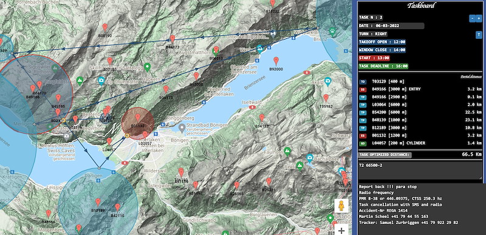Click the green Faulhorn mountain icon

click(287, 151)
